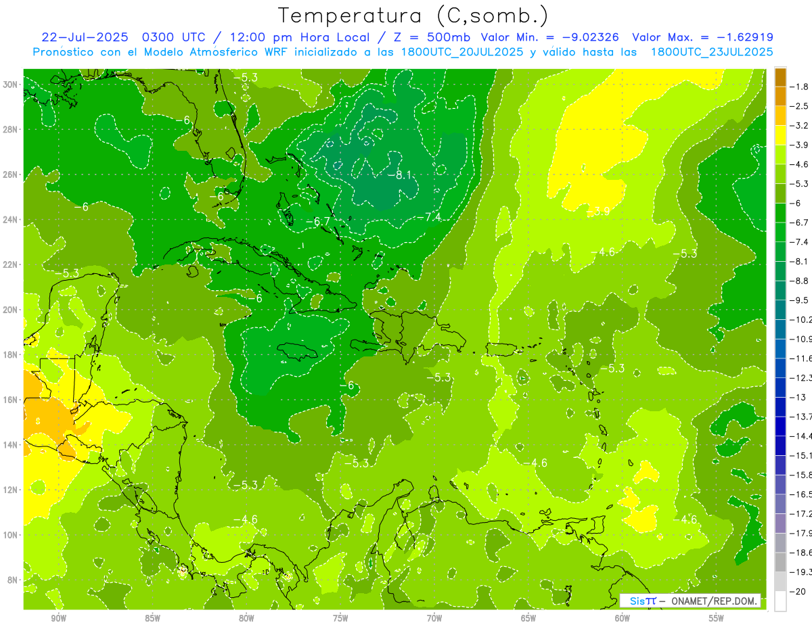Select the date '22-Jul-2025' in header

tap(87, 37)
